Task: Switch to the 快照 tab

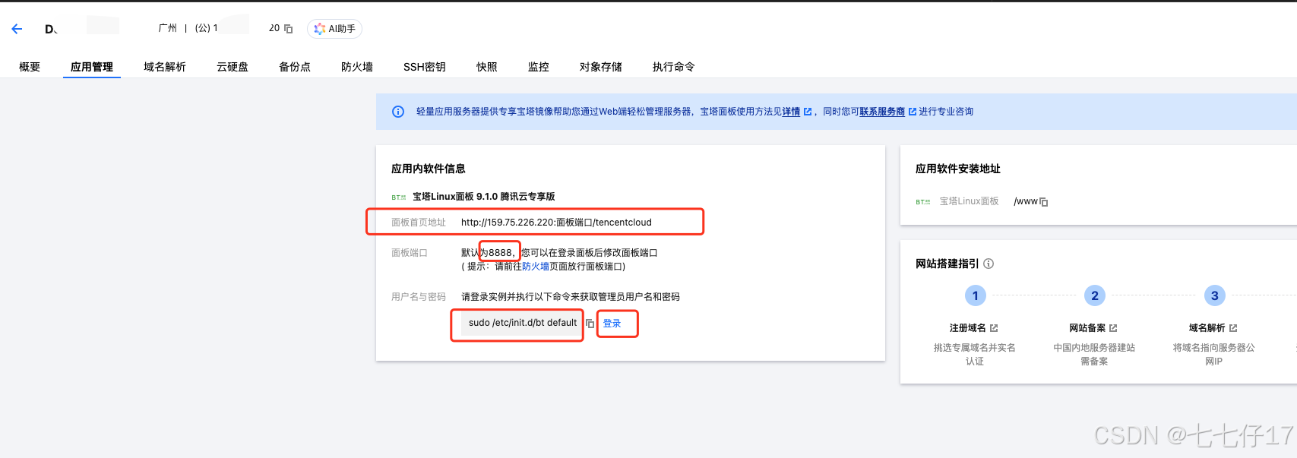Action: [x=487, y=67]
